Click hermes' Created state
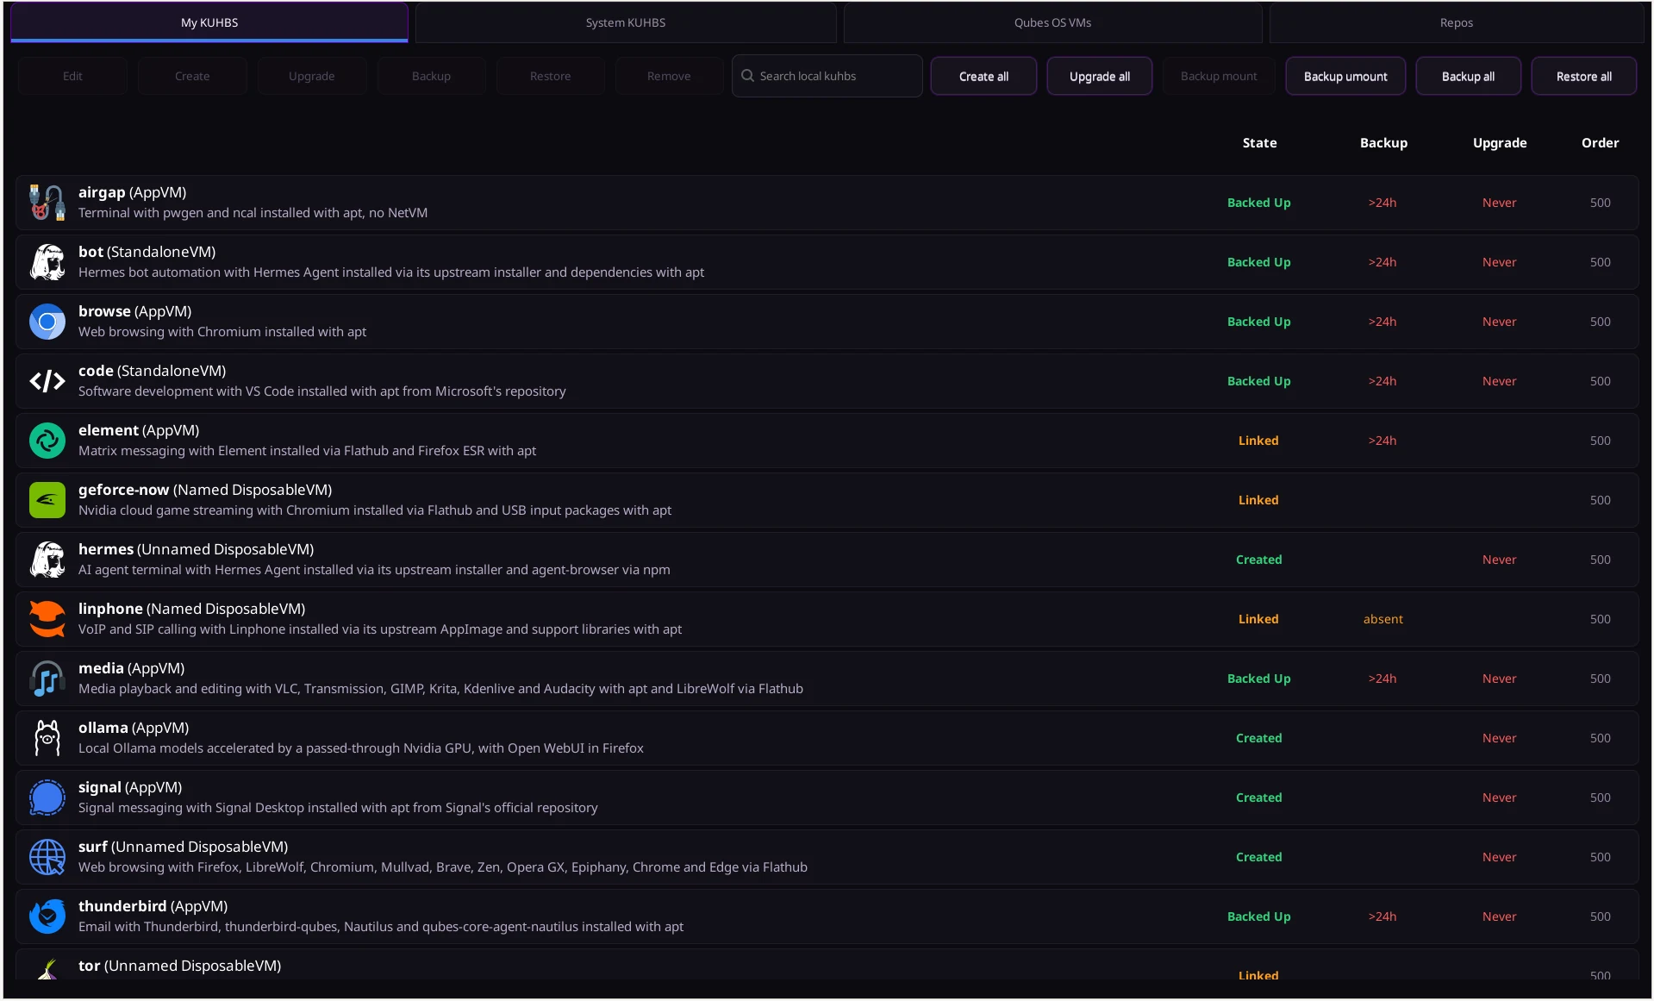This screenshot has height=1001, width=1654. [1258, 560]
